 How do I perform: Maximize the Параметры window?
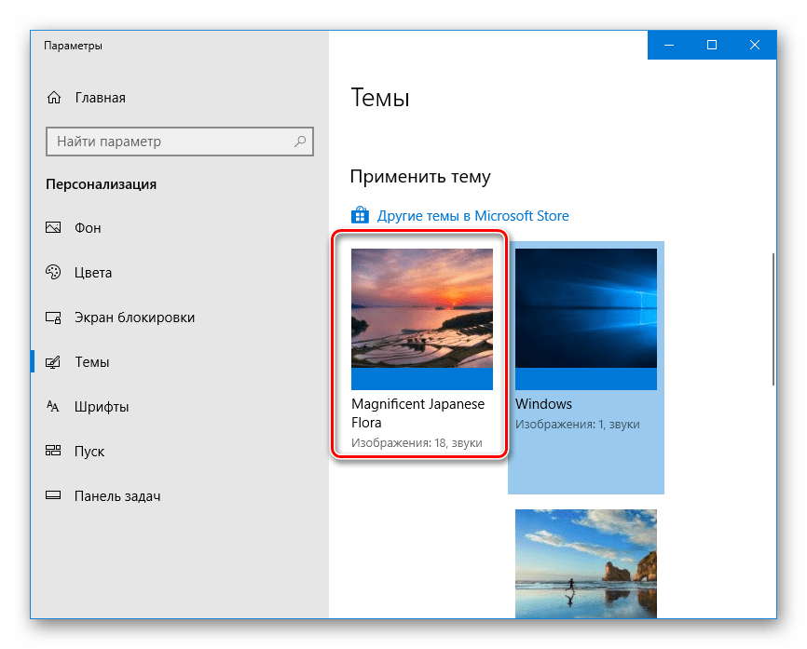point(712,45)
